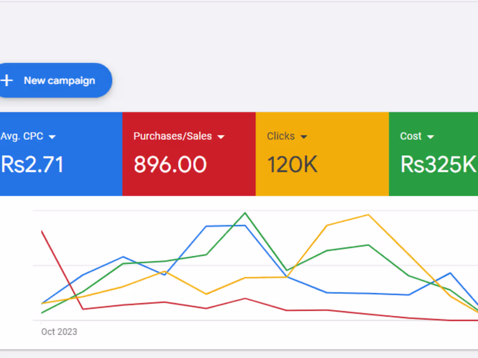Open the Avg. CPC metric dropdown

(52, 136)
